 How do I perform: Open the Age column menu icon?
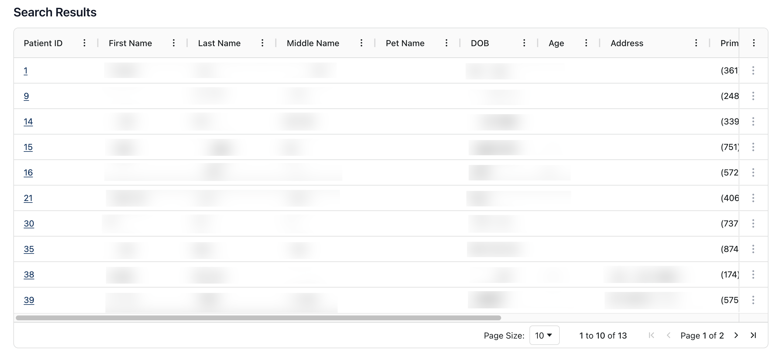(x=586, y=43)
